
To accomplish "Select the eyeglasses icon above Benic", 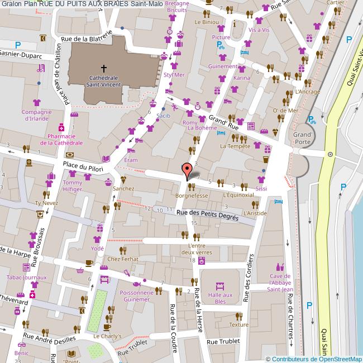I will pos(21,345).
